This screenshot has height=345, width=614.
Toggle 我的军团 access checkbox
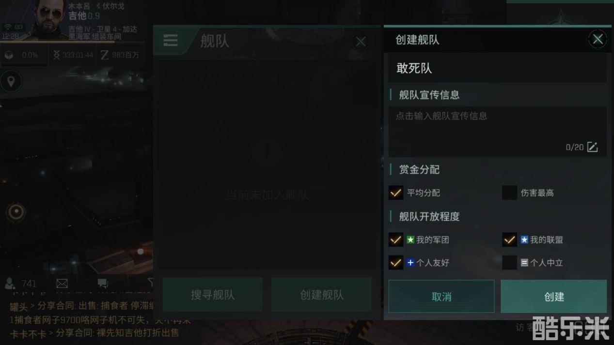[x=396, y=240]
